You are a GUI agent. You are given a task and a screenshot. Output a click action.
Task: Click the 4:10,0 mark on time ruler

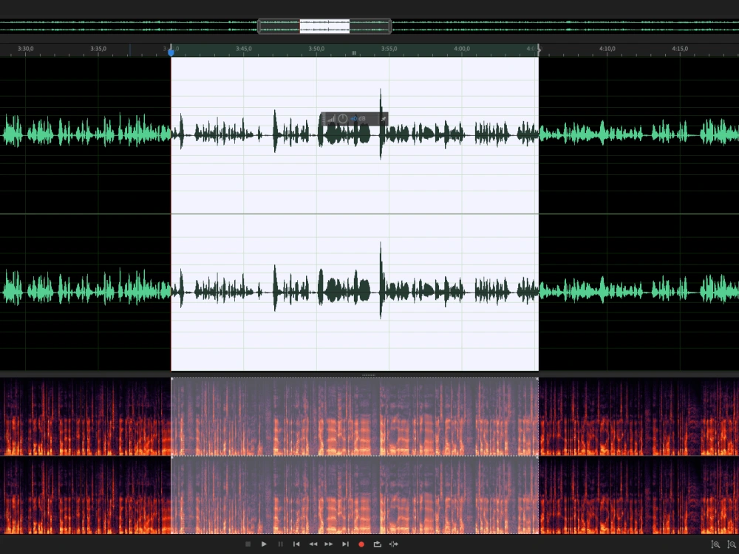click(607, 49)
